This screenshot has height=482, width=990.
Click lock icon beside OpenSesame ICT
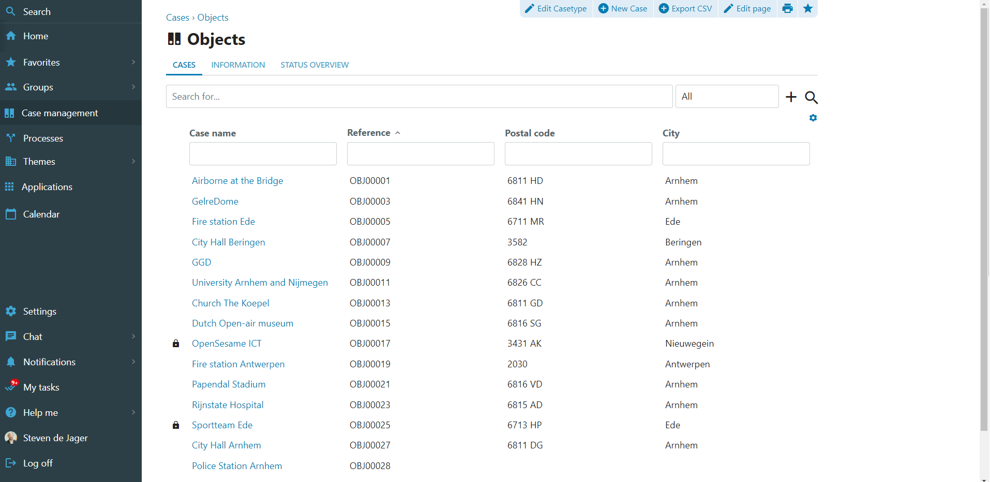click(x=176, y=344)
